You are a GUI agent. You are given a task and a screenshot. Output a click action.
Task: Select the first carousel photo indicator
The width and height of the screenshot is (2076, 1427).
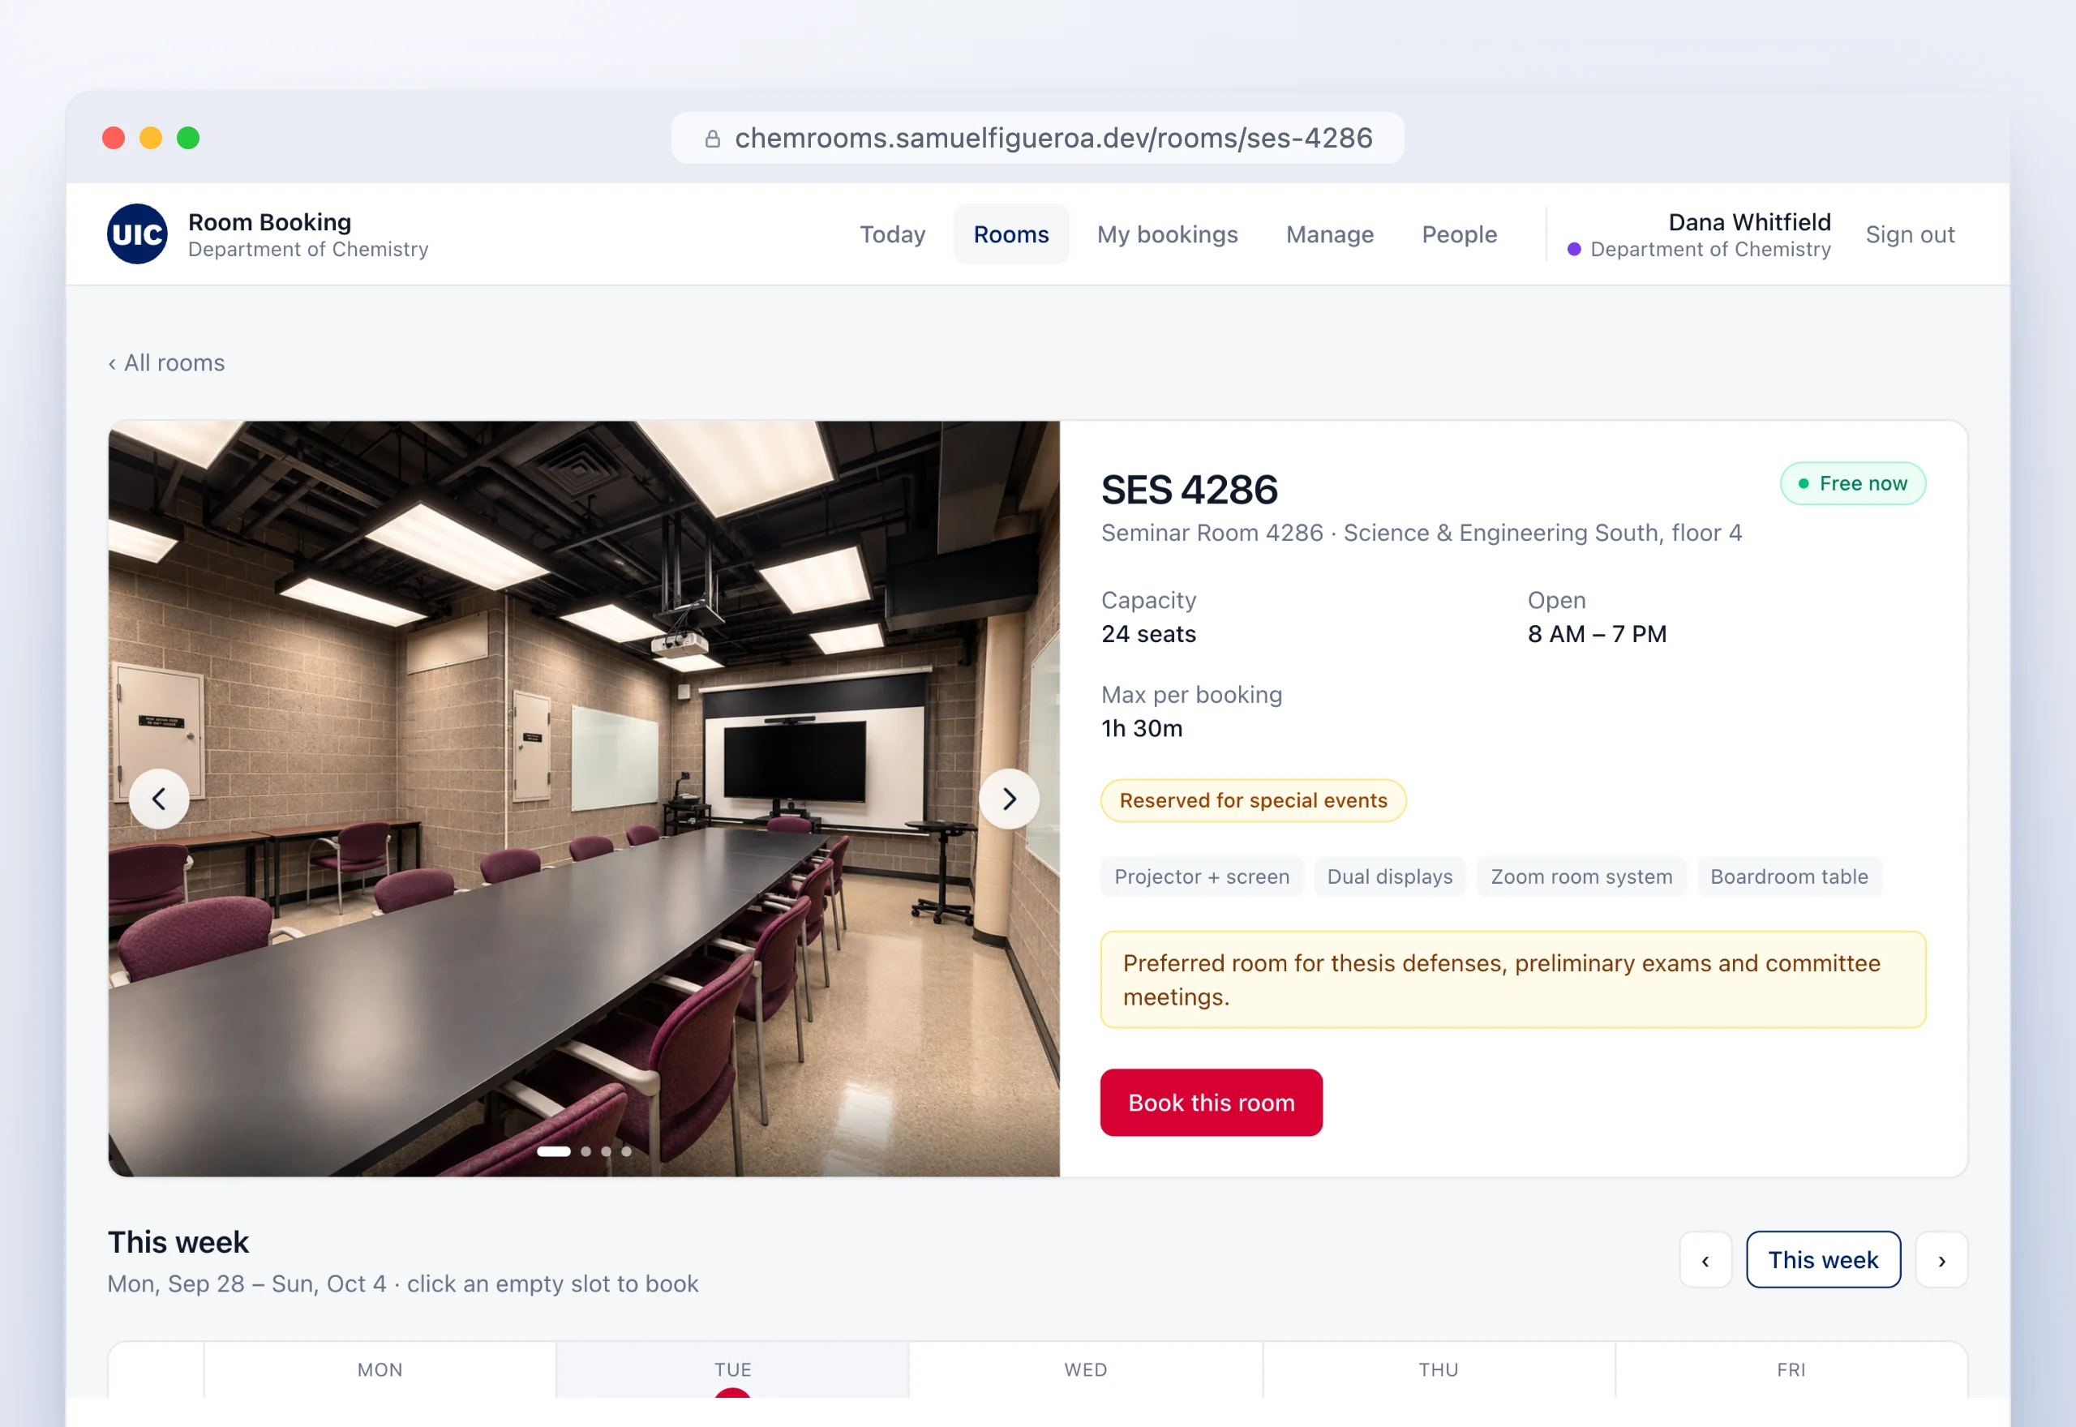(x=553, y=1151)
